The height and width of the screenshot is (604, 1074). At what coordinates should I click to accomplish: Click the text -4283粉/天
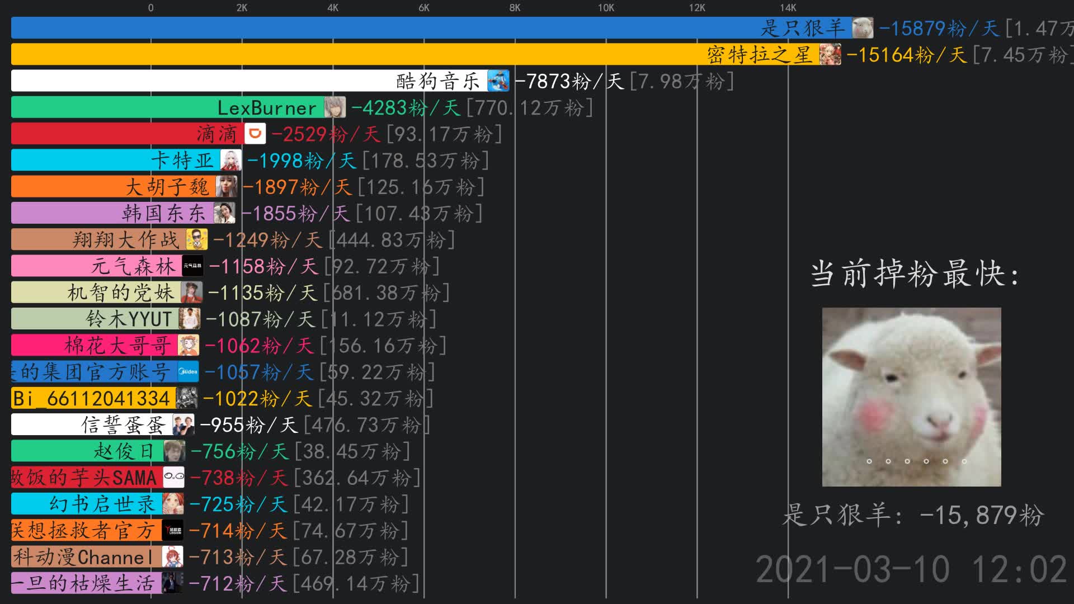pyautogui.click(x=406, y=107)
